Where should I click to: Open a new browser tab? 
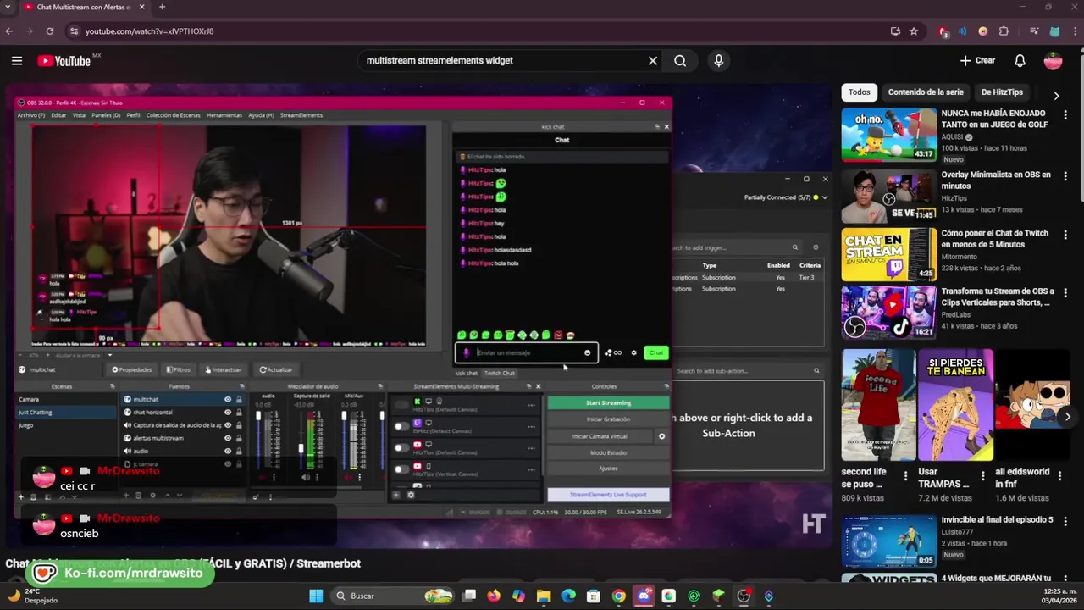click(x=162, y=8)
